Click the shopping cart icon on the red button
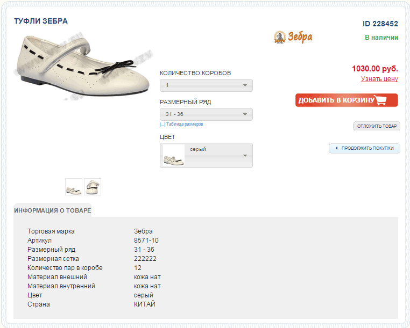This screenshot has width=410, height=328. pos(381,100)
